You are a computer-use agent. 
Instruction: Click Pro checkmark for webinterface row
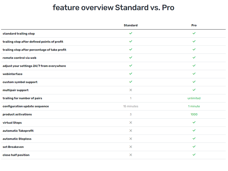(194, 74)
